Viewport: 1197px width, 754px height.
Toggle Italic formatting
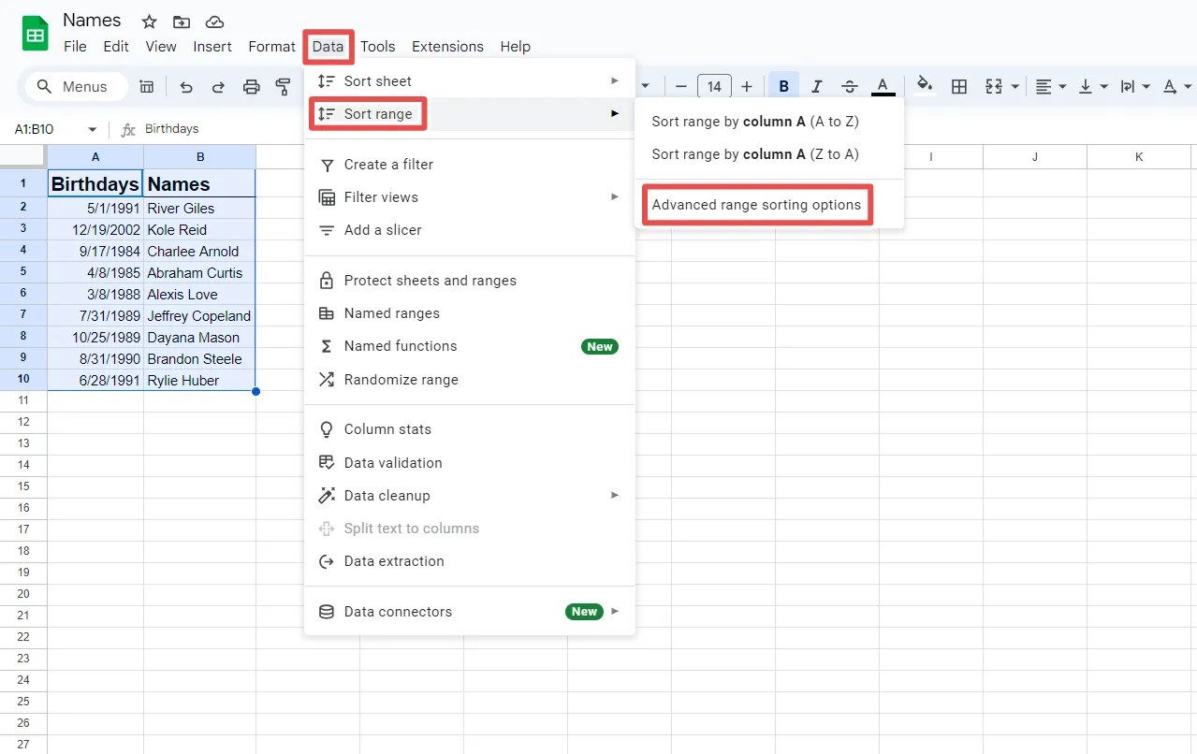click(x=816, y=85)
